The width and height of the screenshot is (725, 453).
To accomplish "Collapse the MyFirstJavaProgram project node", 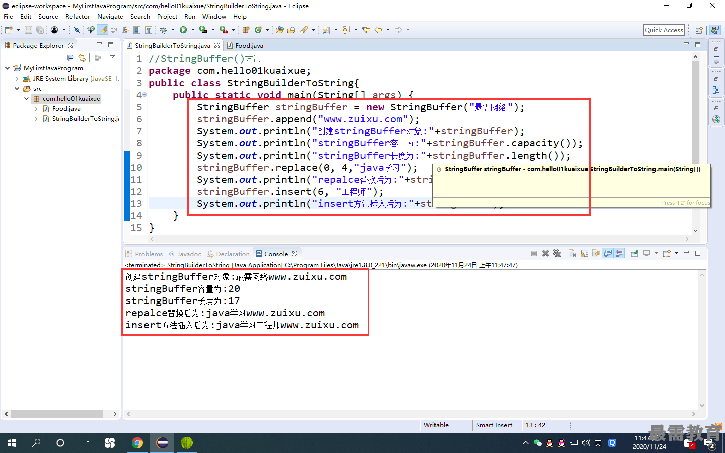I will pos(7,68).
